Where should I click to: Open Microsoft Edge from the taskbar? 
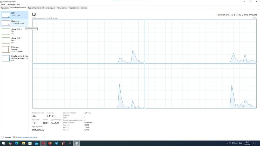17,143
